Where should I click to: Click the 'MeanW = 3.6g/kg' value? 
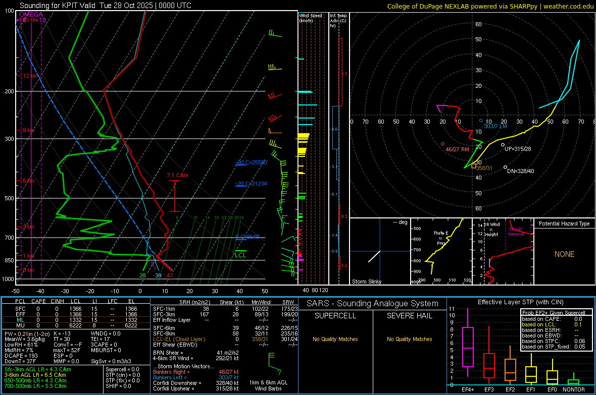(x=24, y=339)
